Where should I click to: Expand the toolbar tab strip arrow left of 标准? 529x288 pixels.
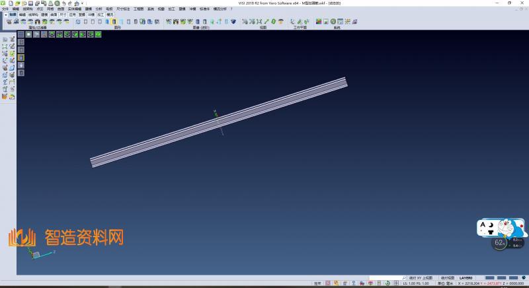(5, 14)
